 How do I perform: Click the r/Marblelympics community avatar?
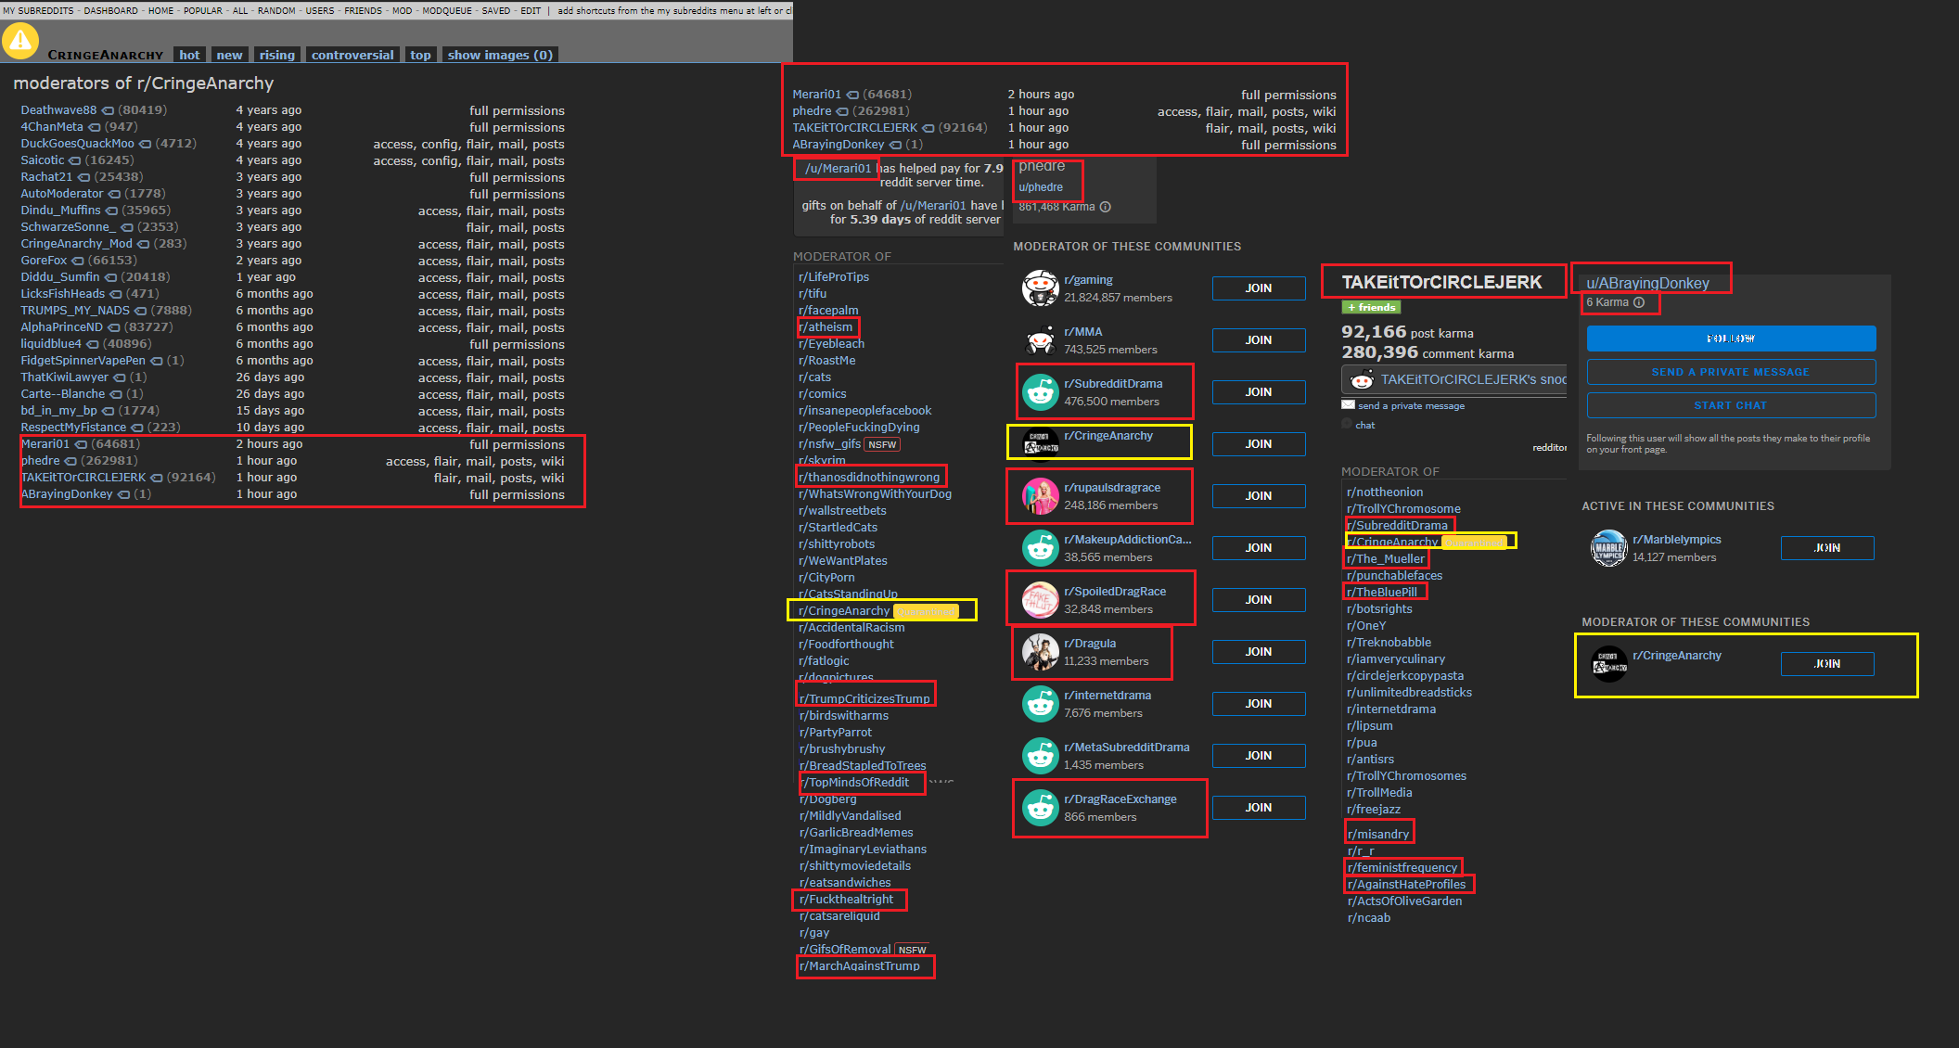(x=1608, y=548)
